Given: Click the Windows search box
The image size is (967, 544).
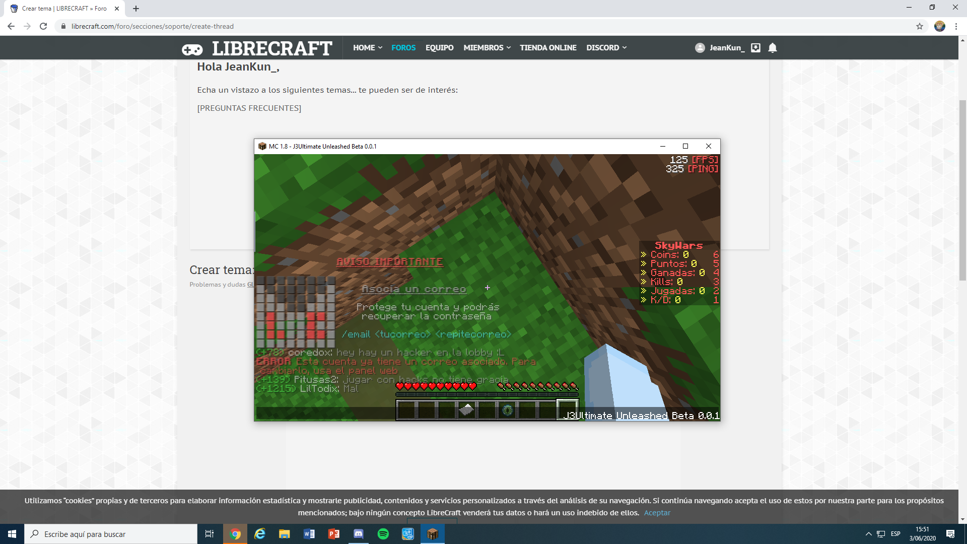Looking at the screenshot, I should pyautogui.click(x=111, y=534).
